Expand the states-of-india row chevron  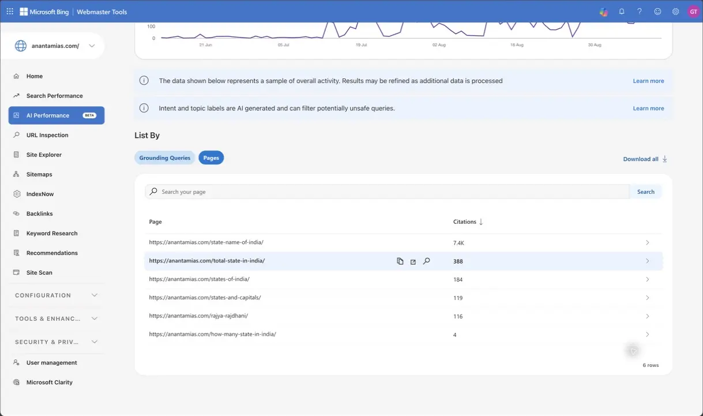point(647,279)
